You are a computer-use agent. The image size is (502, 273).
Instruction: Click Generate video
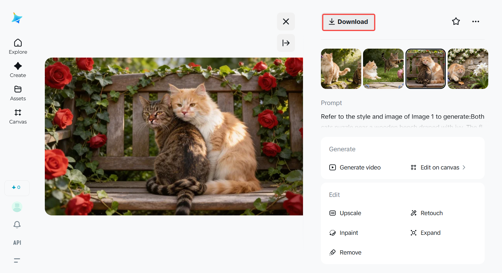tap(355, 167)
